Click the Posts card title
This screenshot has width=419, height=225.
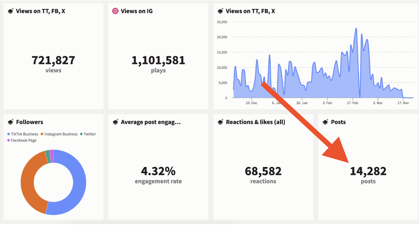[x=338, y=122]
